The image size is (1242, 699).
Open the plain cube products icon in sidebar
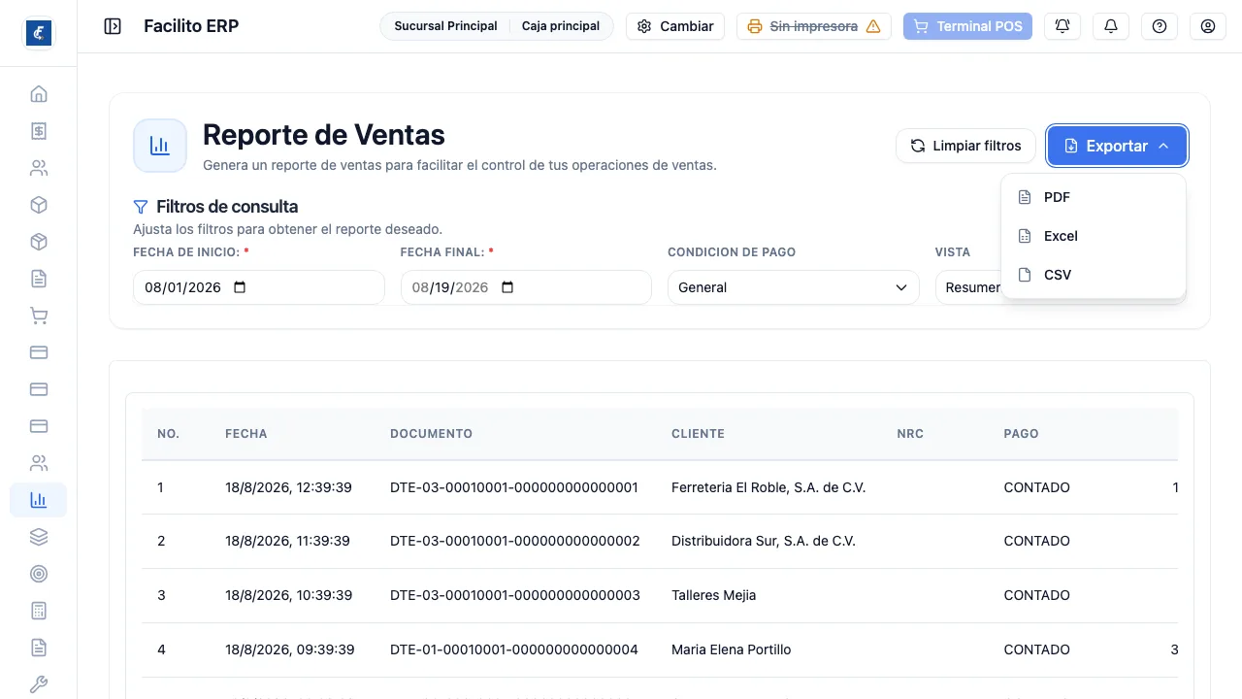(x=39, y=205)
